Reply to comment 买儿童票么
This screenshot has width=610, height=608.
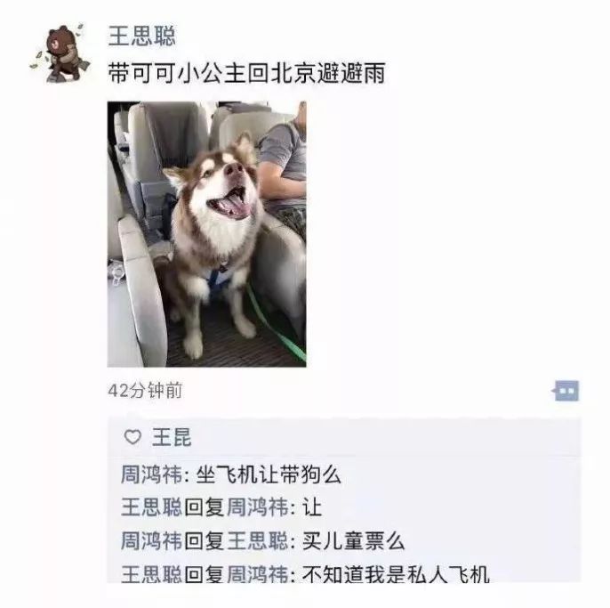(x=353, y=541)
